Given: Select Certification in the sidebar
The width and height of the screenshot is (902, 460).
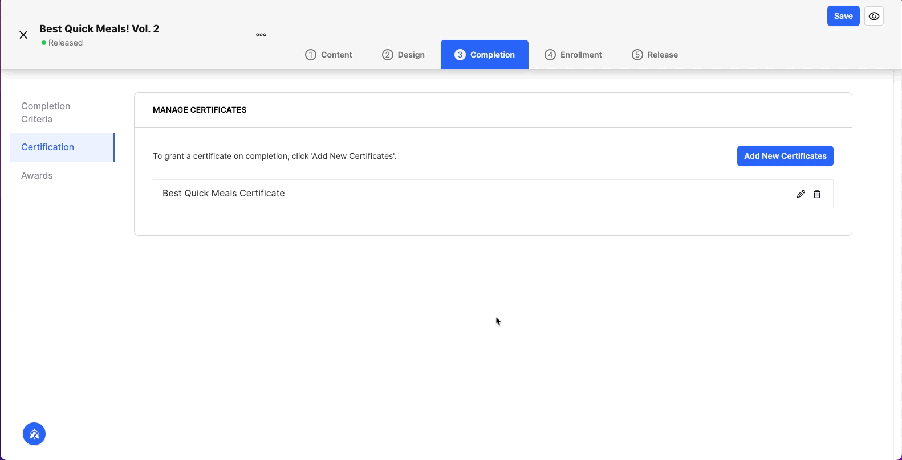Looking at the screenshot, I should coord(62,147).
